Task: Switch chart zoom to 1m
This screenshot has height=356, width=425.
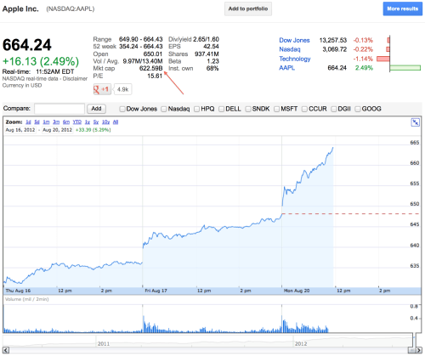Action: click(x=46, y=122)
